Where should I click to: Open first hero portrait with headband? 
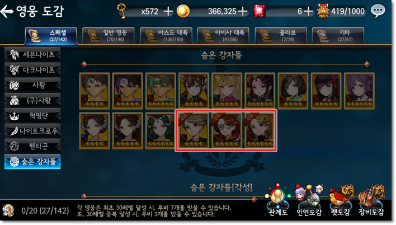(x=95, y=91)
